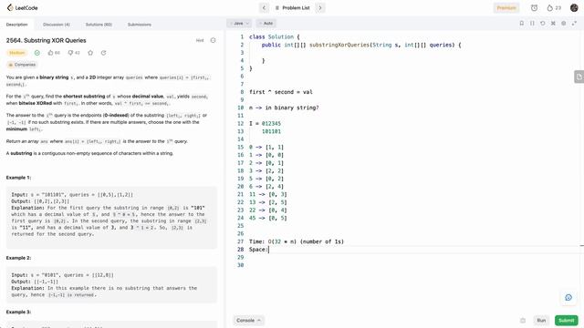Screen dimensions: 584x328
Task: Click line number 30 in gutter
Action: pos(240,265)
